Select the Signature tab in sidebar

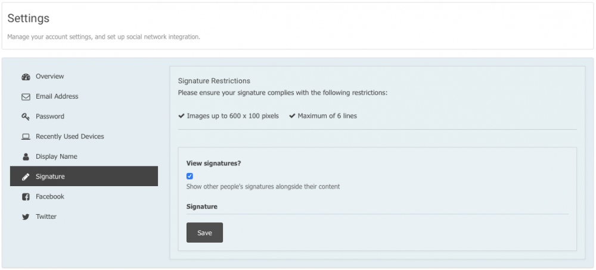[x=84, y=176]
